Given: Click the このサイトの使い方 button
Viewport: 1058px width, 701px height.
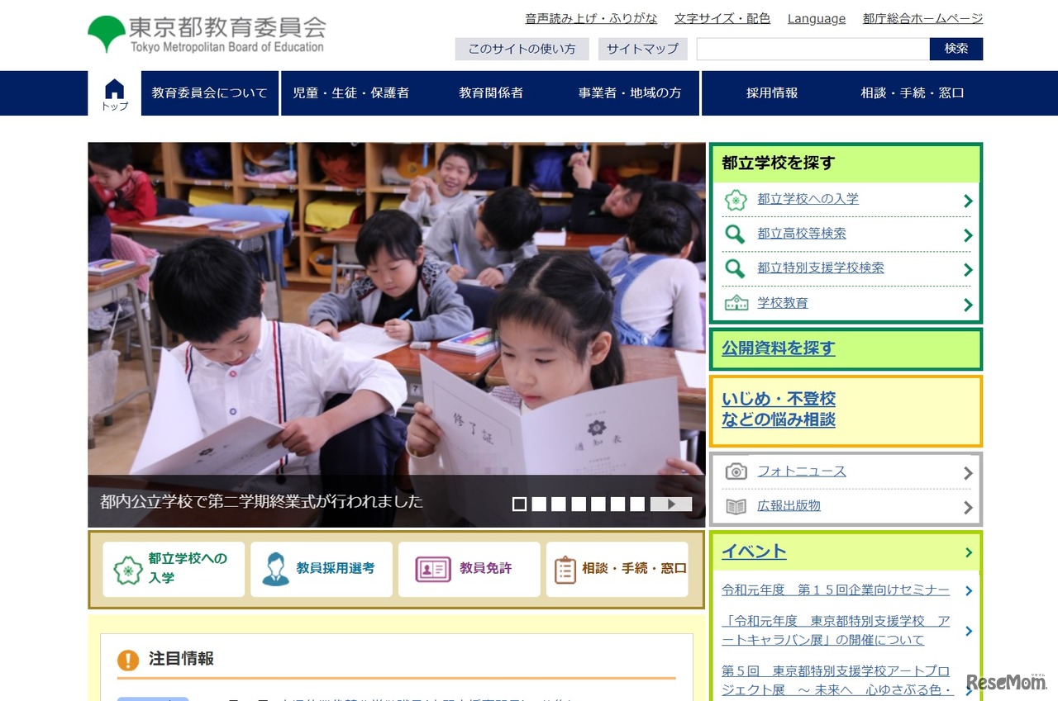Looking at the screenshot, I should click(x=522, y=49).
